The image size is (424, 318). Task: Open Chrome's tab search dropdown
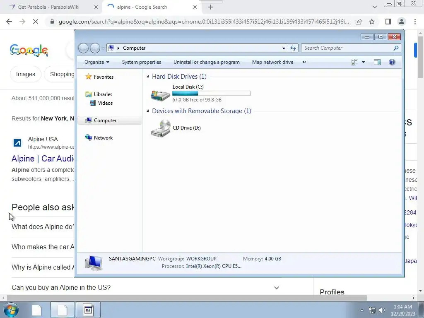pyautogui.click(x=374, y=7)
